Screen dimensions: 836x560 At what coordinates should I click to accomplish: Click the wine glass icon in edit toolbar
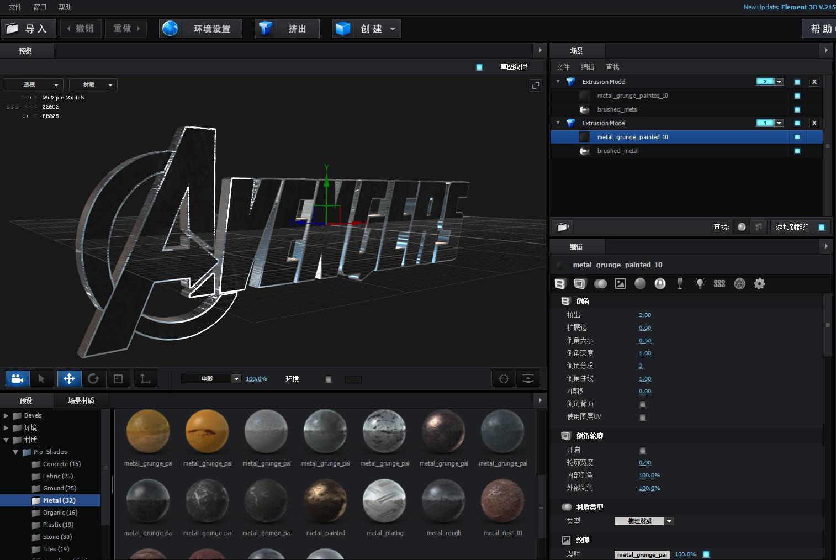[x=680, y=284]
